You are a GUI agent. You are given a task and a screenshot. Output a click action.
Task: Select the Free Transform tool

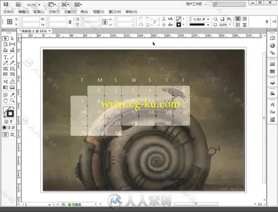pos(12,82)
